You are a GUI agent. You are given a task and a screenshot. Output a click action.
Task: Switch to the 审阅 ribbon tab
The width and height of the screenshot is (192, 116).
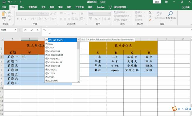[x=60, y=7]
